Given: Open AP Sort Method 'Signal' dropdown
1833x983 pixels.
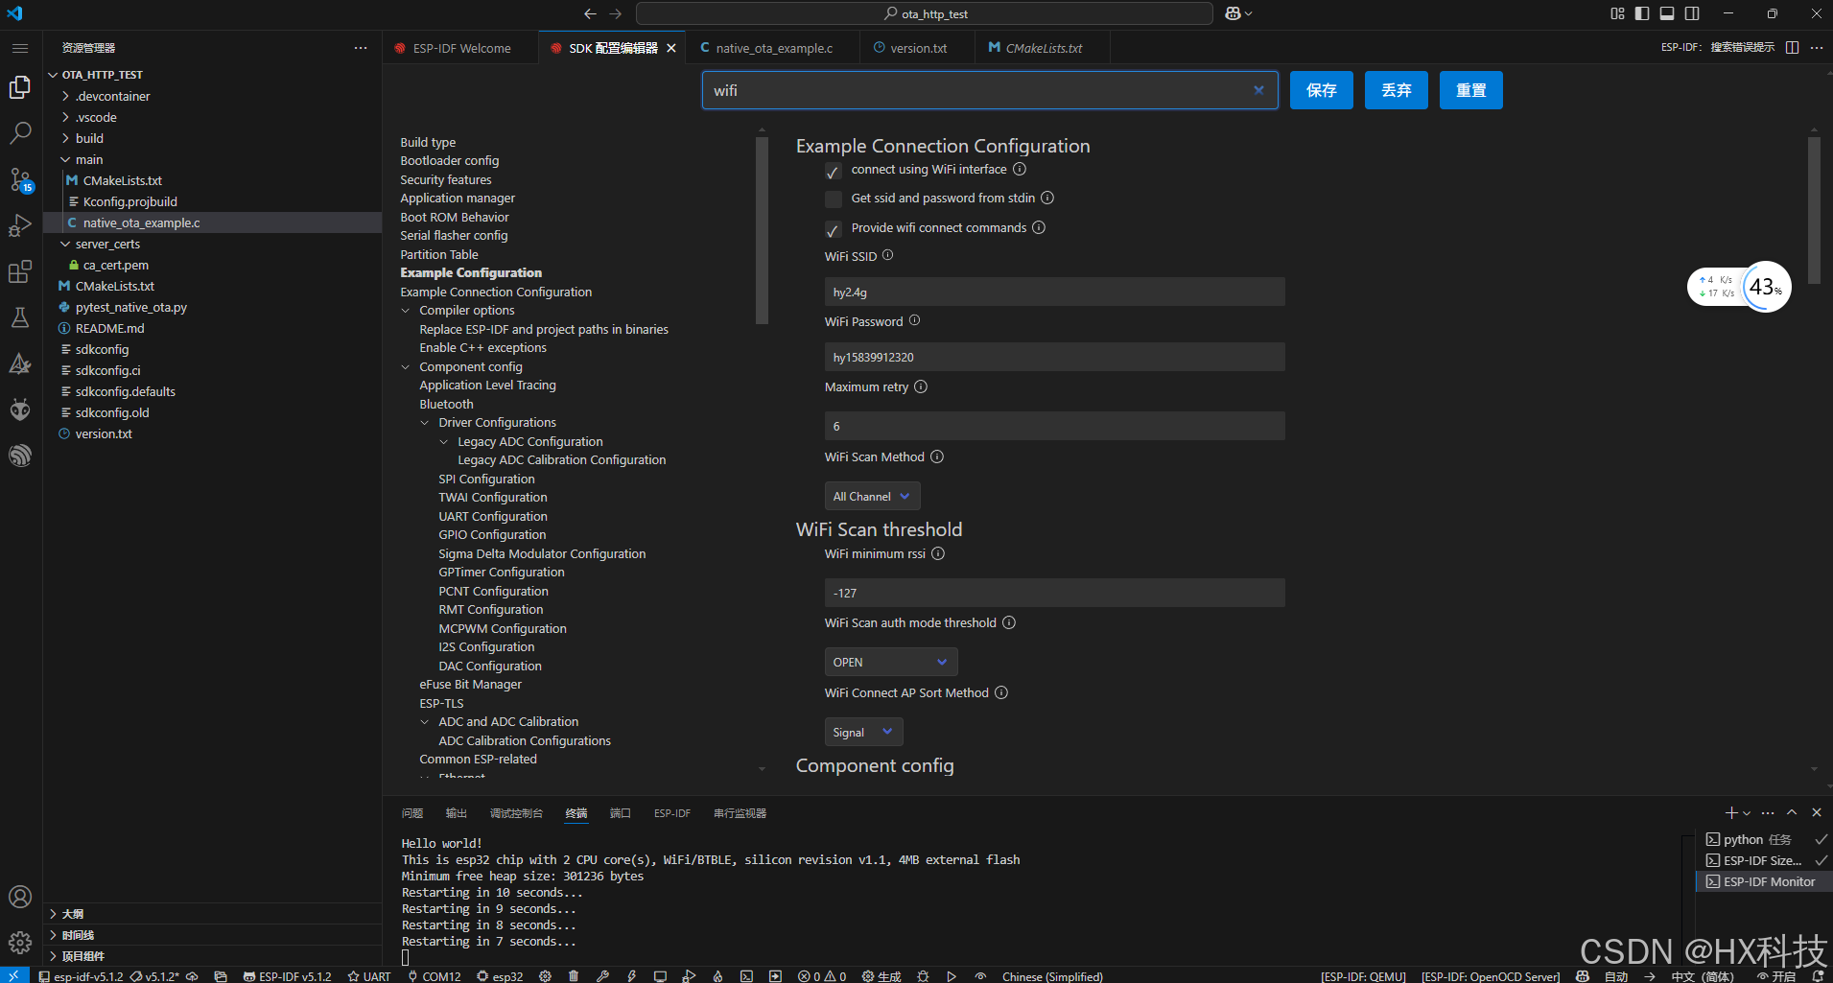Looking at the screenshot, I should coord(863,732).
